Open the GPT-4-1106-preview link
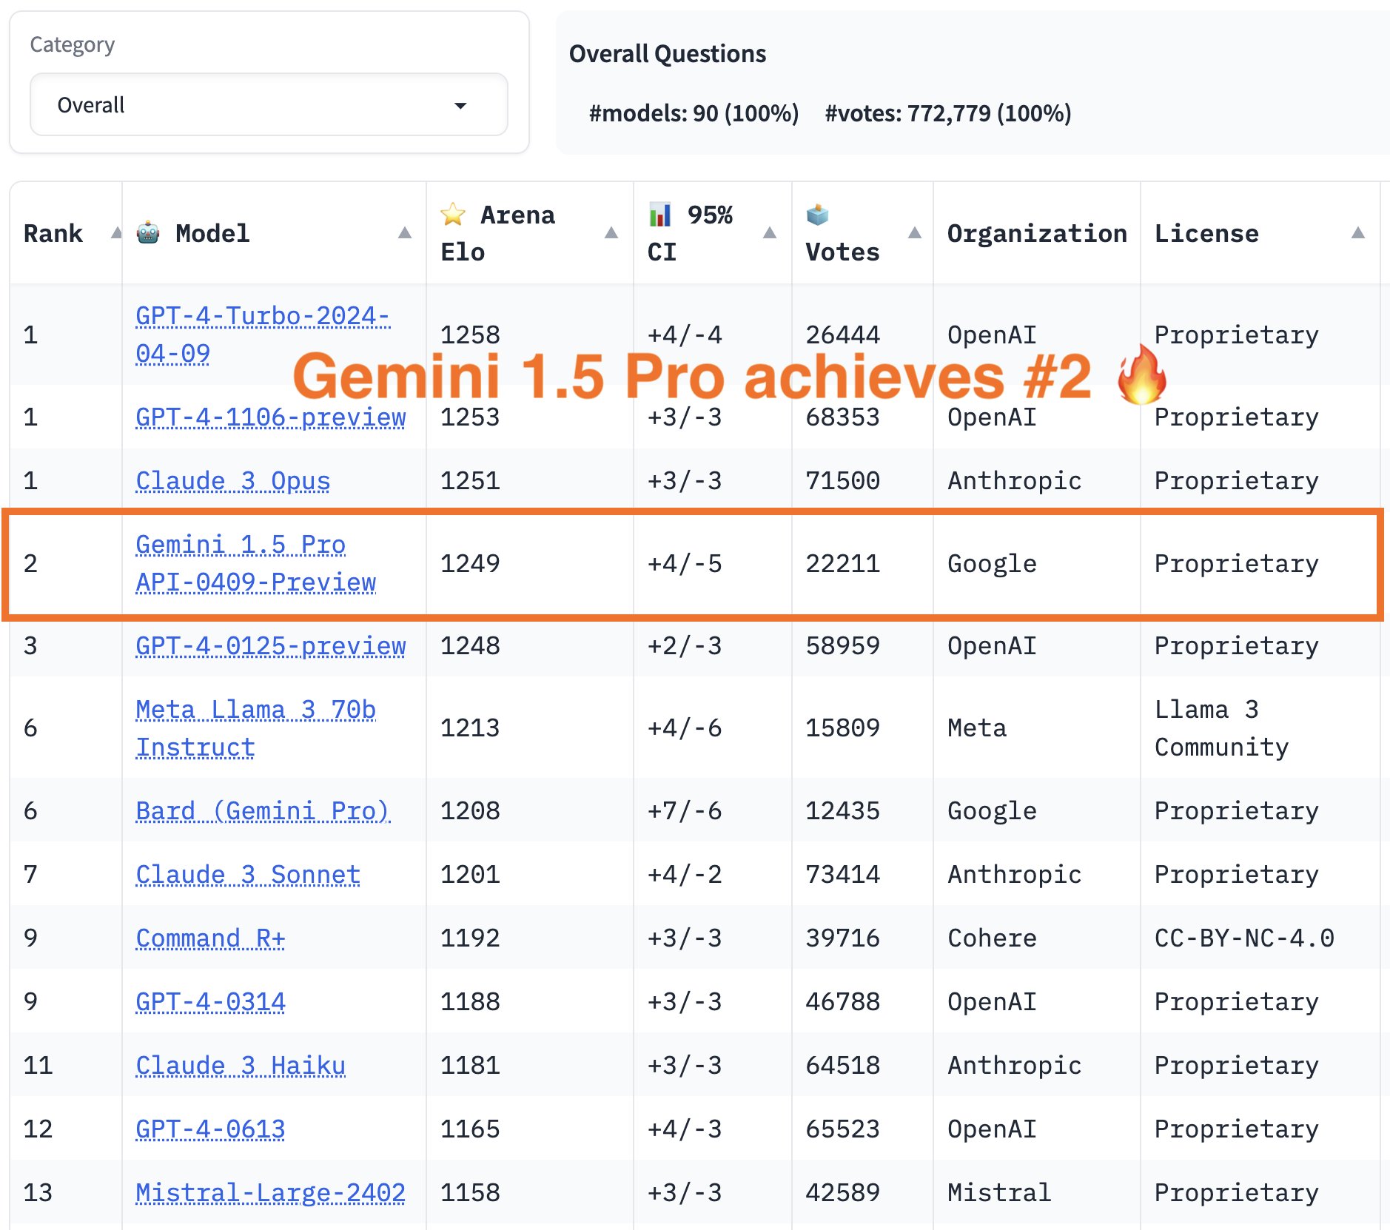 (x=271, y=417)
